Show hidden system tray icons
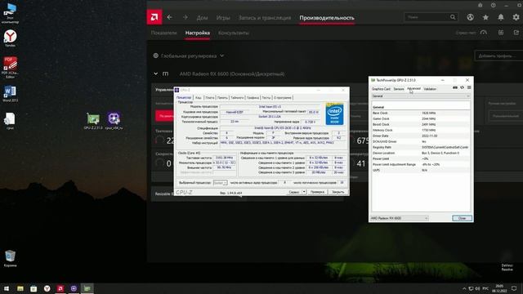The image size is (523, 294). 464,288
